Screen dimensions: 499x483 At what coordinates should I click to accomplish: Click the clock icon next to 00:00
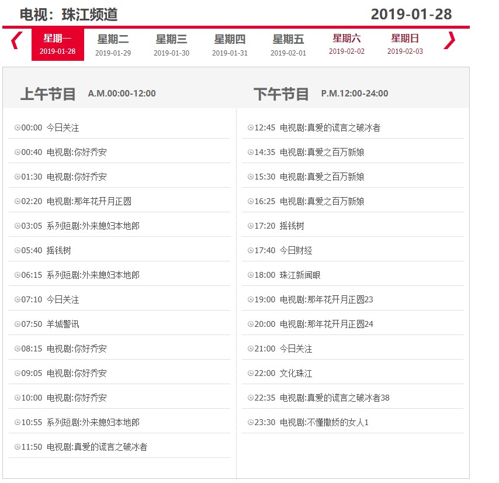(x=18, y=127)
